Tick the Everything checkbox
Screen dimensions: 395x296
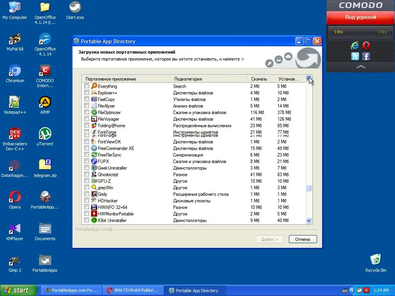pos(86,86)
